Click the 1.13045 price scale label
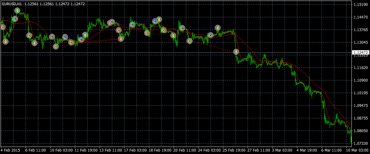The image size is (370, 154). (361, 43)
